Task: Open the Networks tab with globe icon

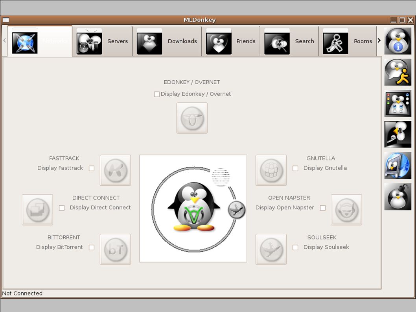Action: pos(40,41)
